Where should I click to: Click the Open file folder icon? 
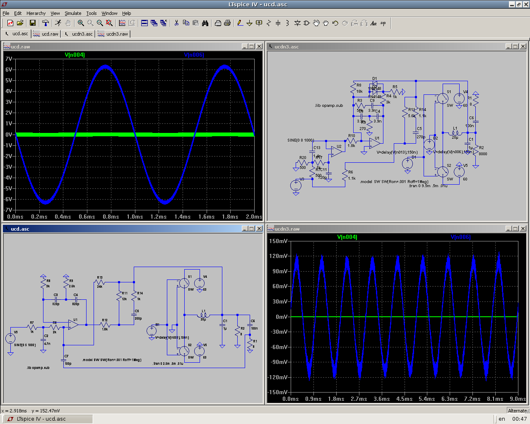tap(20, 23)
